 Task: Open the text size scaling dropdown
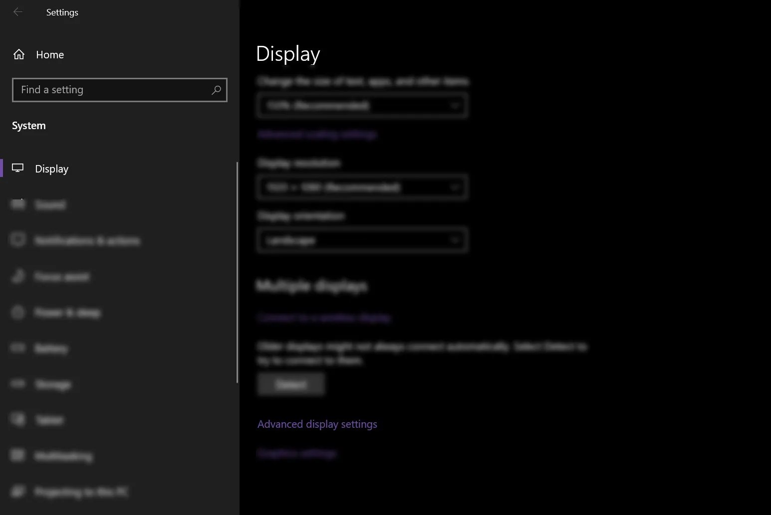tap(362, 105)
